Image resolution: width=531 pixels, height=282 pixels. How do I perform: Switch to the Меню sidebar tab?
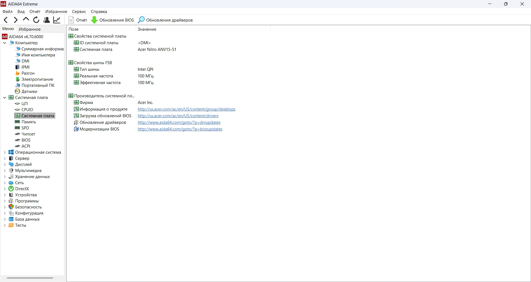point(8,29)
